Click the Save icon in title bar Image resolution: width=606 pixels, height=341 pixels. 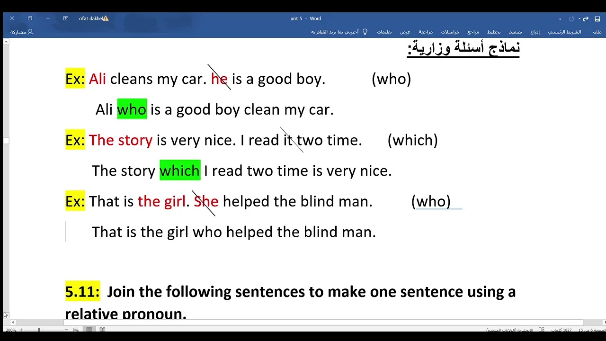point(597,19)
